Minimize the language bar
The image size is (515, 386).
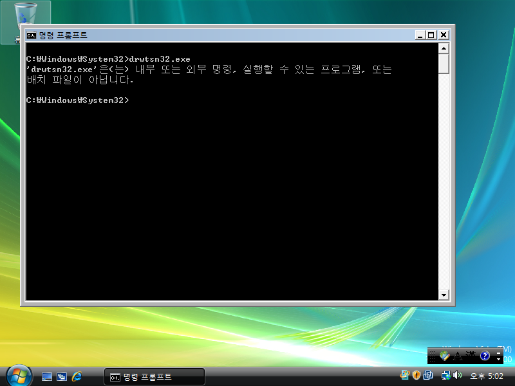498,353
